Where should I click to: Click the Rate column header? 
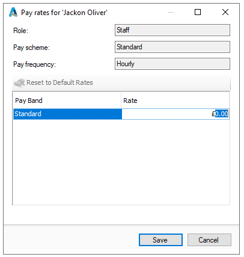click(x=175, y=101)
